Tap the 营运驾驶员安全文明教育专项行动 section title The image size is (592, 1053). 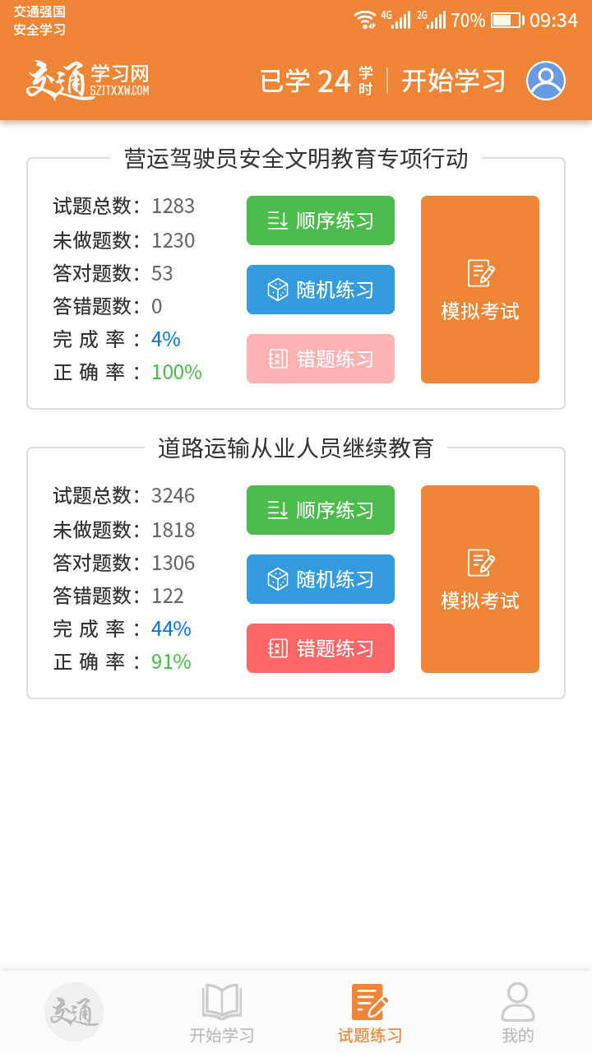[296, 158]
